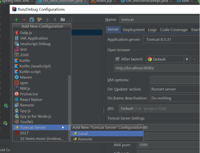Click the http://localhost:8080/ URL field
Screen dimensions: 200x153
[157, 68]
